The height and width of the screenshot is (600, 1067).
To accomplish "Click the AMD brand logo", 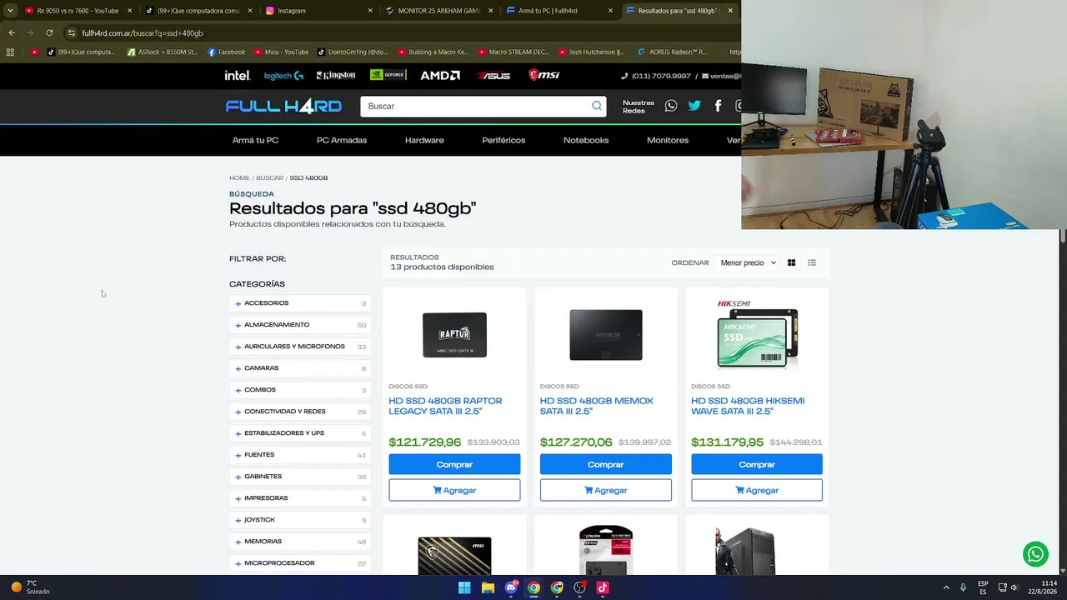I will (x=440, y=76).
